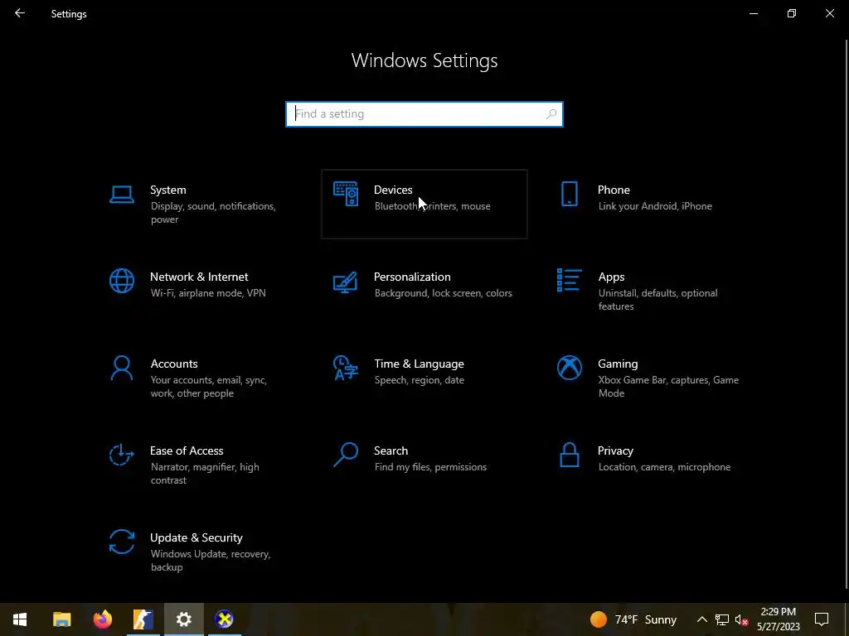Open Network & Internet heading

[x=199, y=277]
